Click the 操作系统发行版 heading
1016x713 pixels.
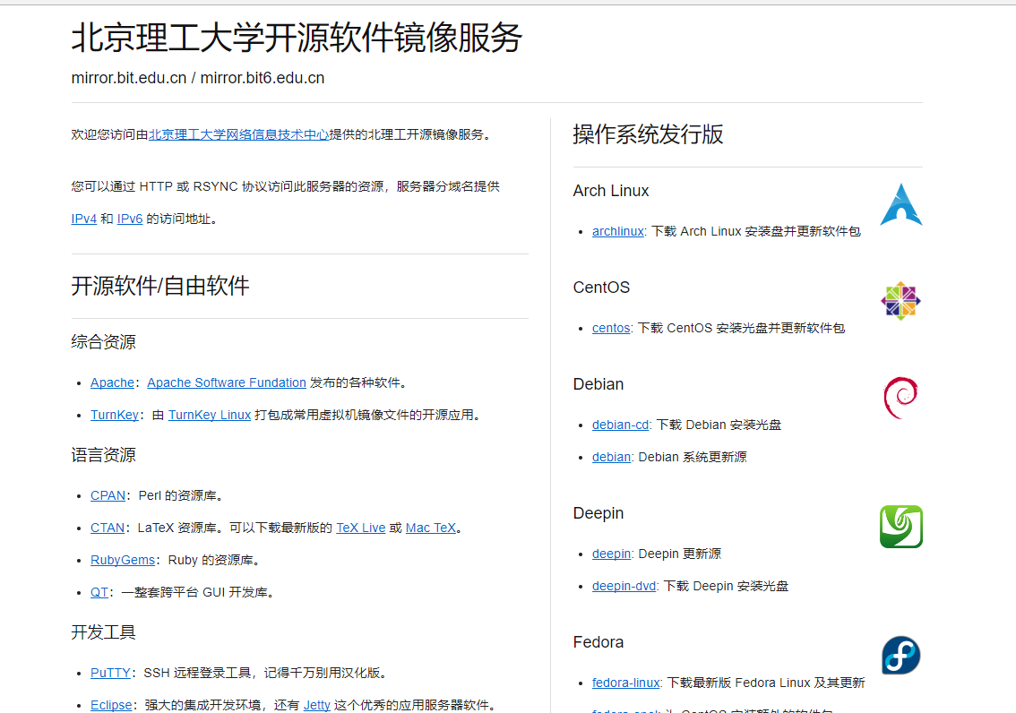point(648,134)
